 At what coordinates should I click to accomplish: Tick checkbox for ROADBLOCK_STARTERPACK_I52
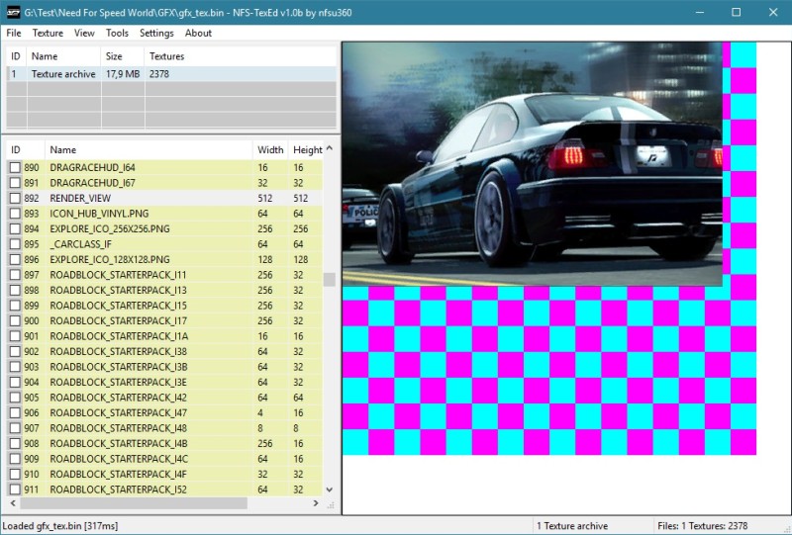tap(15, 490)
